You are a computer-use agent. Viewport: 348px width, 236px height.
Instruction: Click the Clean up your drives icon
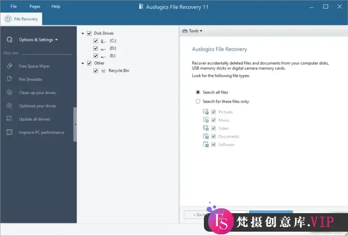tap(10, 92)
